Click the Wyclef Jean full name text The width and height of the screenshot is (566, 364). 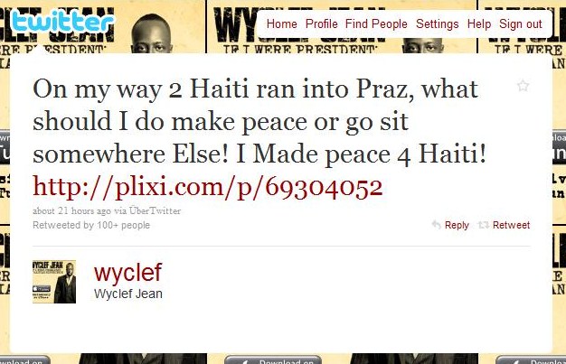(x=127, y=294)
